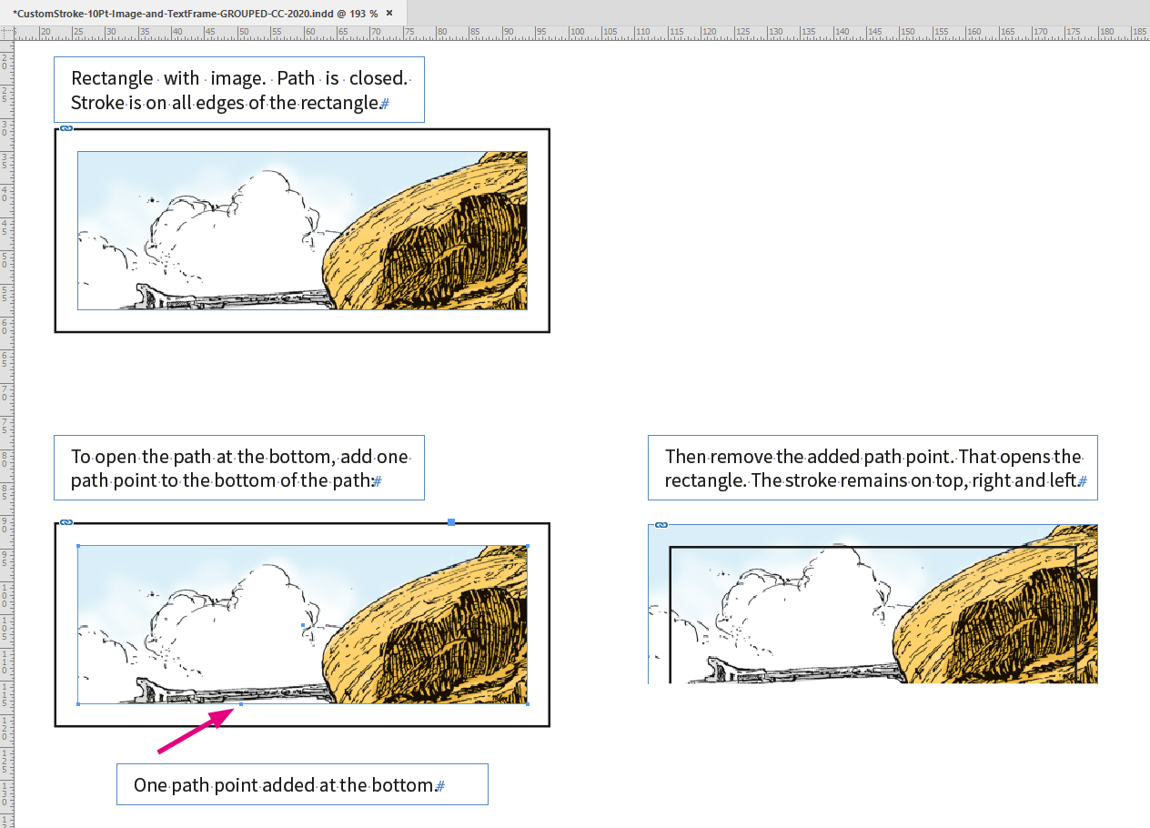1150x828 pixels.
Task: Click the # end-of-story marker after 'rectangle'
Action: tap(386, 103)
